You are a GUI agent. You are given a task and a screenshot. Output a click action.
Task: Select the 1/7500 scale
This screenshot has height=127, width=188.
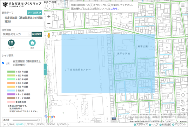39,125
